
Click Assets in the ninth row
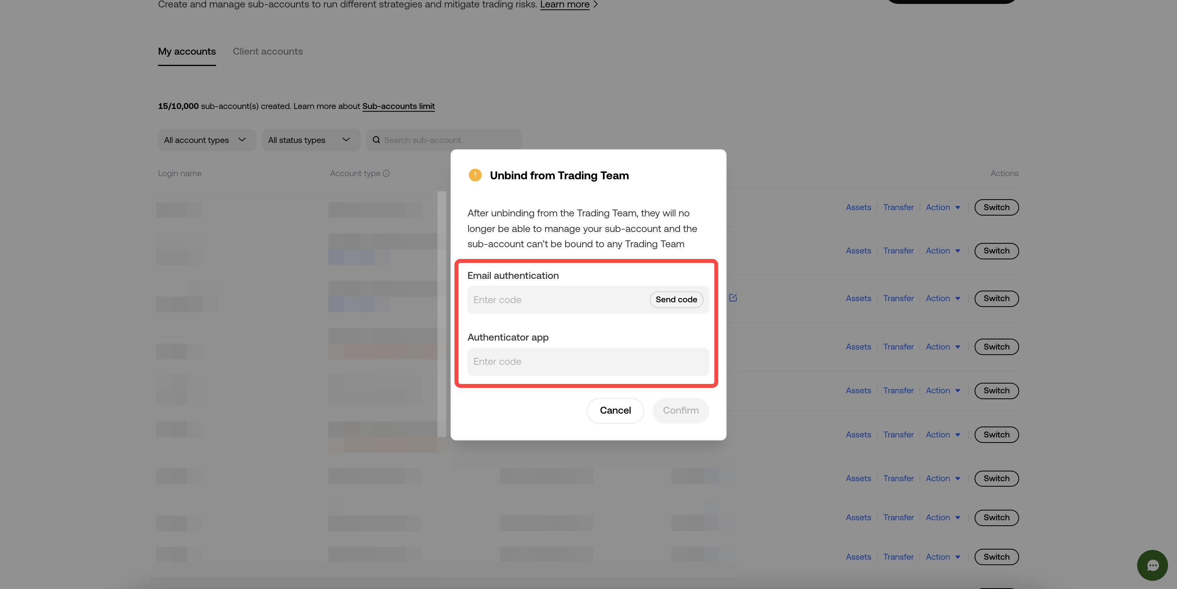tap(858, 557)
